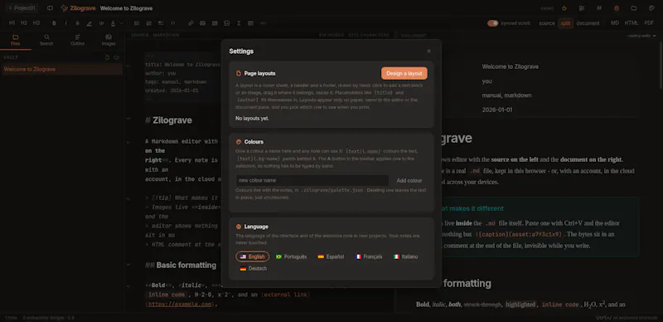Image resolution: width=663 pixels, height=322 pixels.
Task: Focus the new colour name field
Action: (x=312, y=180)
